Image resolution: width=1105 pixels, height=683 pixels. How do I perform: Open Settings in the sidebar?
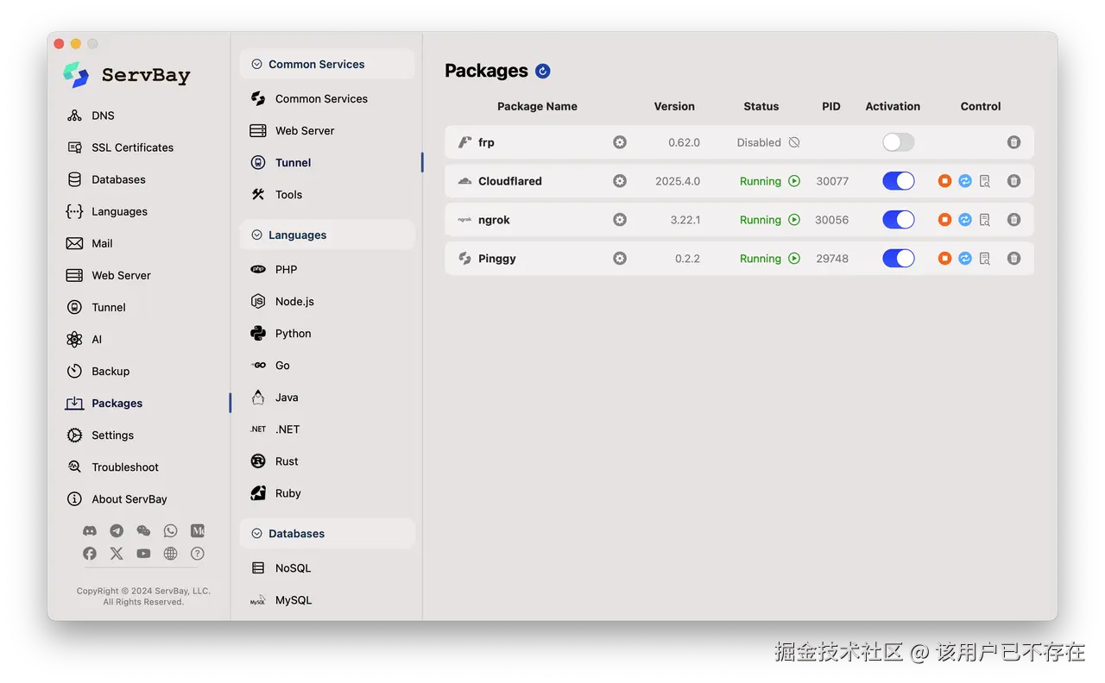click(x=100, y=435)
